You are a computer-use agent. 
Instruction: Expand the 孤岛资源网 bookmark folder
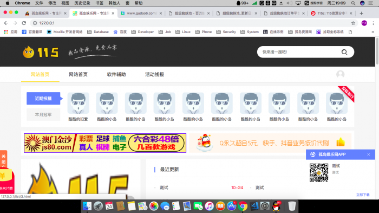point(300,32)
